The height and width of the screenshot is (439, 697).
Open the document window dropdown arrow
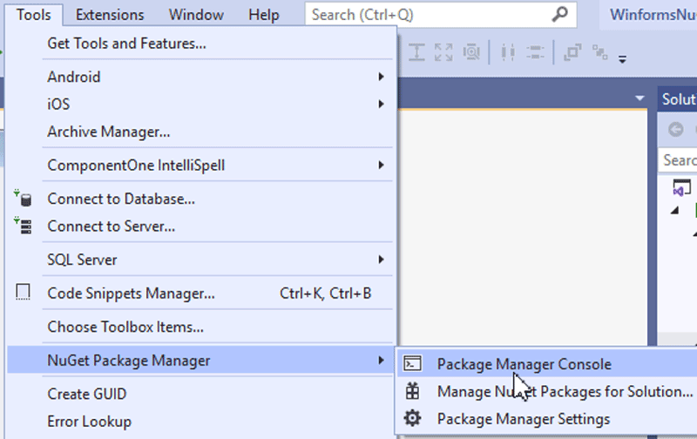coord(640,98)
